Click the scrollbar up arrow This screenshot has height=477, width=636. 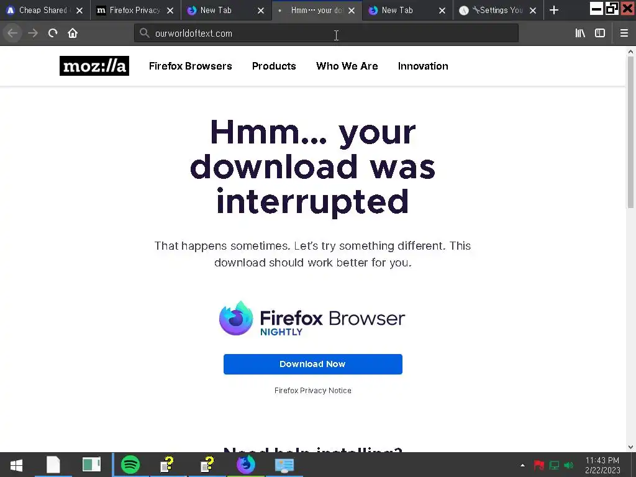click(631, 52)
